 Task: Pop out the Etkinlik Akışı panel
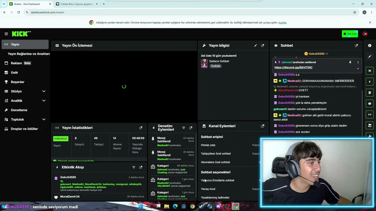(141, 167)
